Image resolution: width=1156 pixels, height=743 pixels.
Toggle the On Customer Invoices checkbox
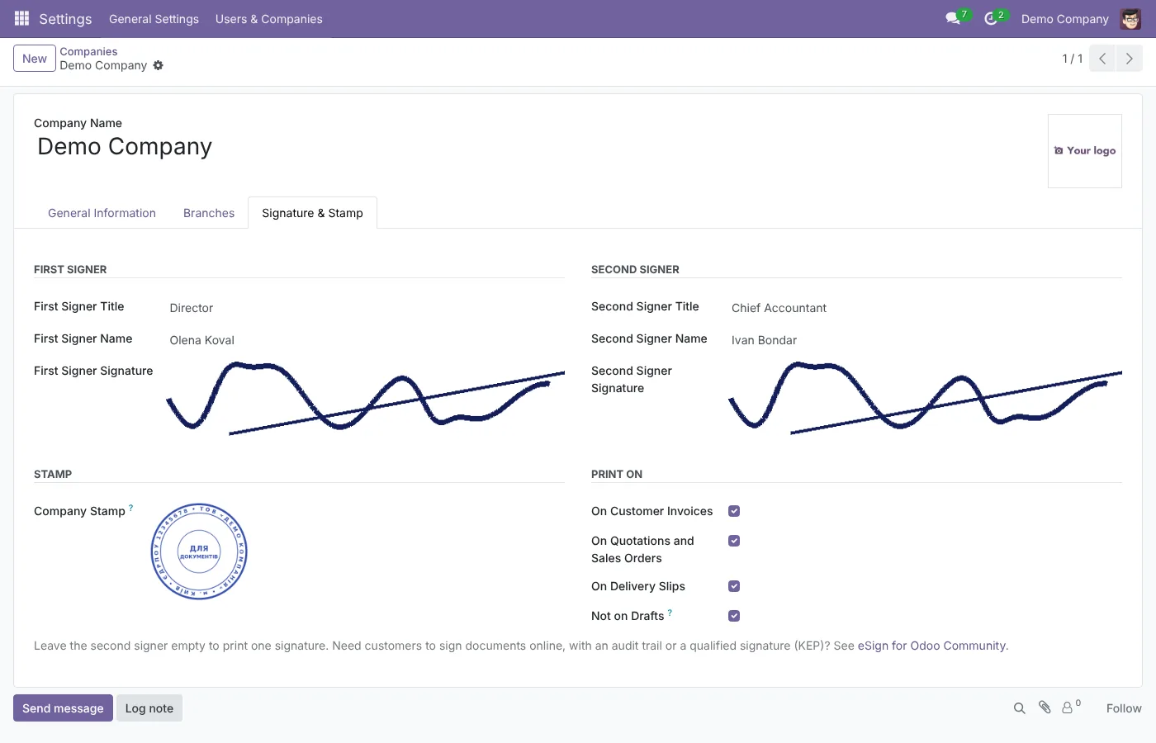734,511
